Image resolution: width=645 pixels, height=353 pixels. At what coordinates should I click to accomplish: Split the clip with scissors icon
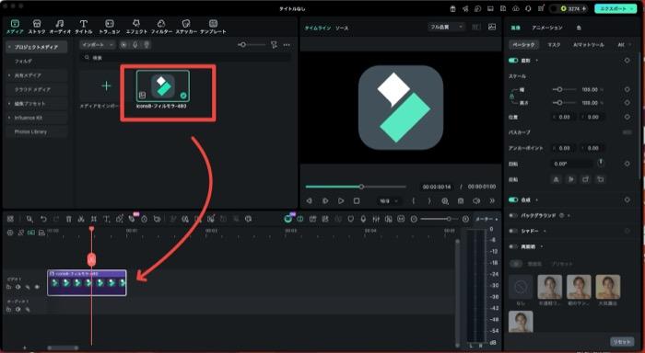click(81, 219)
